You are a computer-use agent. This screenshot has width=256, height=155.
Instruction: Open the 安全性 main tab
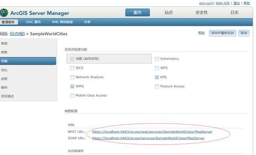coord(202,12)
